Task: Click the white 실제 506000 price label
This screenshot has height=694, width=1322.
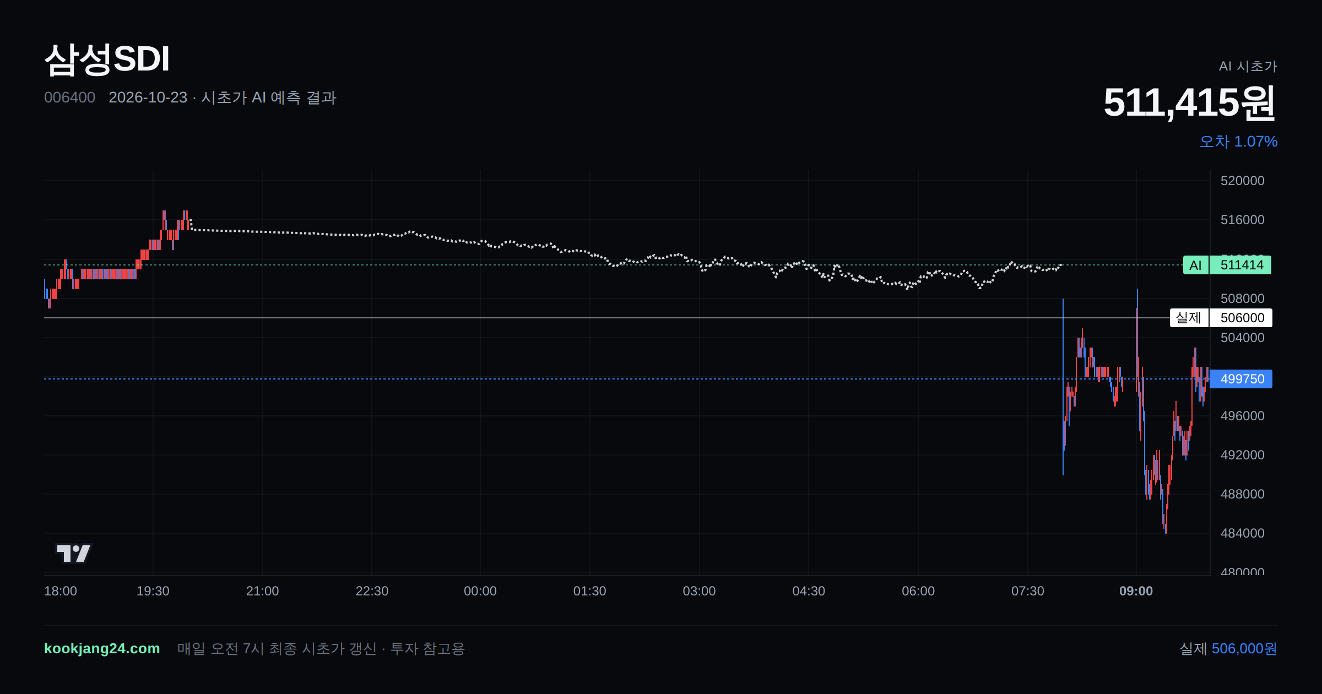Action: click(x=1221, y=318)
